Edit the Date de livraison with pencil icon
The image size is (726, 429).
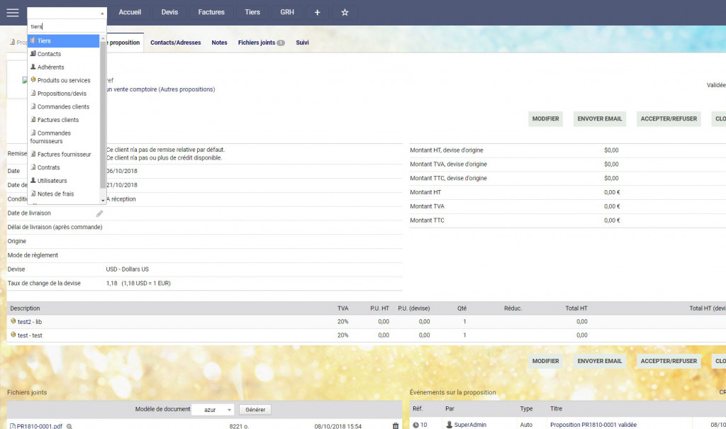pyautogui.click(x=100, y=213)
